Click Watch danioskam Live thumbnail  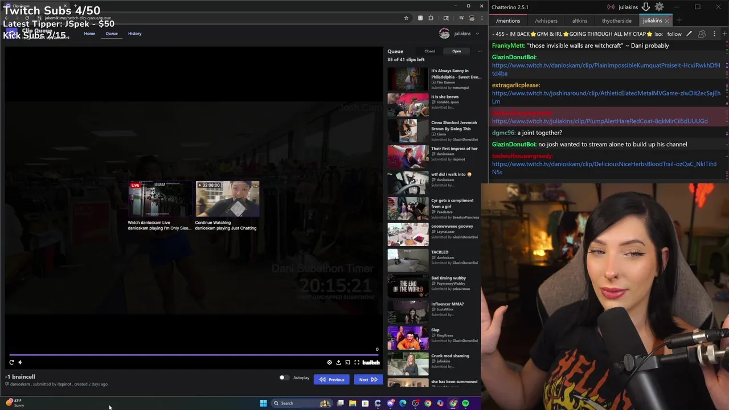[160, 199]
